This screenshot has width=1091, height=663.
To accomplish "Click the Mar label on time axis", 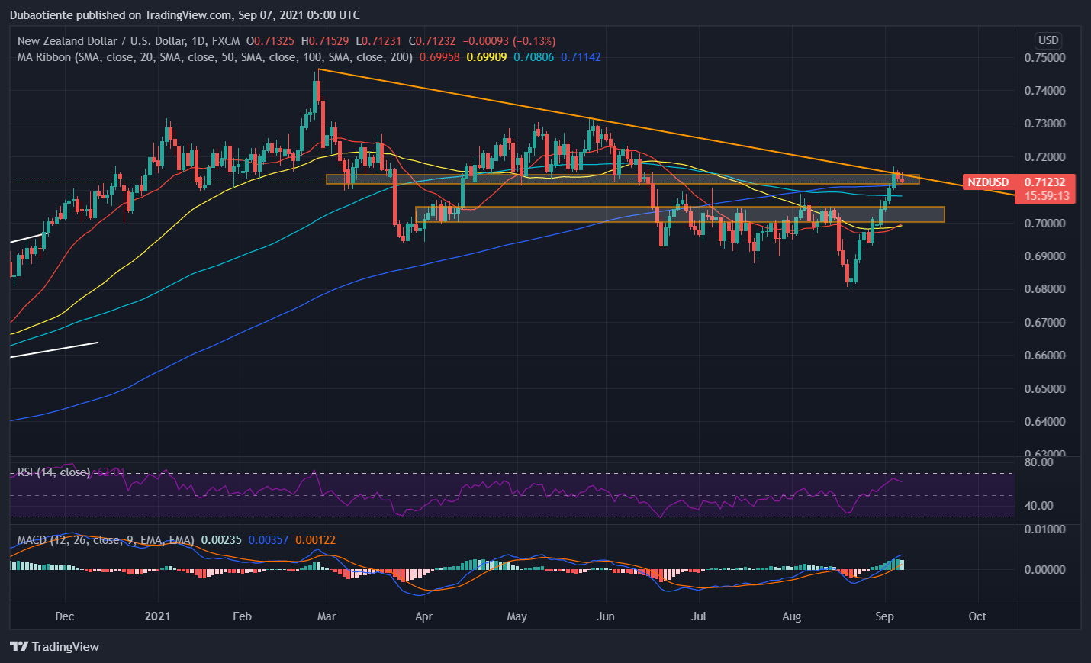I will pos(327,616).
